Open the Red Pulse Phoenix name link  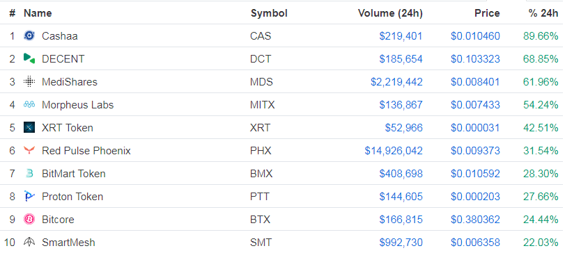[x=86, y=151]
